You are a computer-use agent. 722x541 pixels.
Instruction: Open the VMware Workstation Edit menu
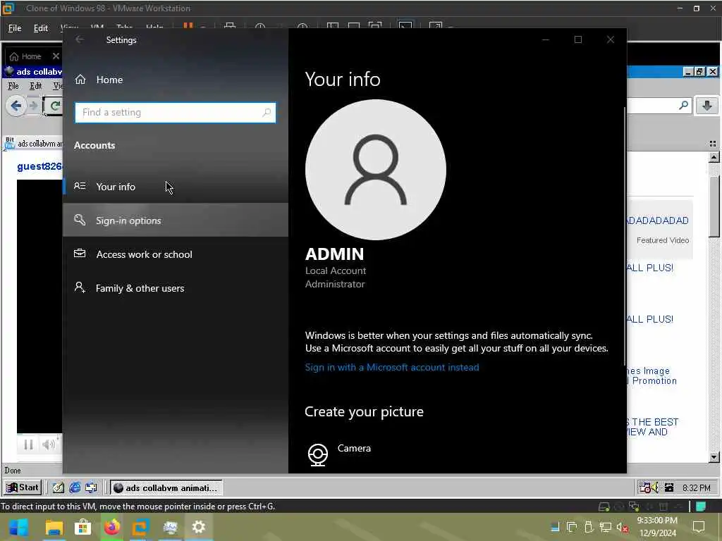(40, 28)
